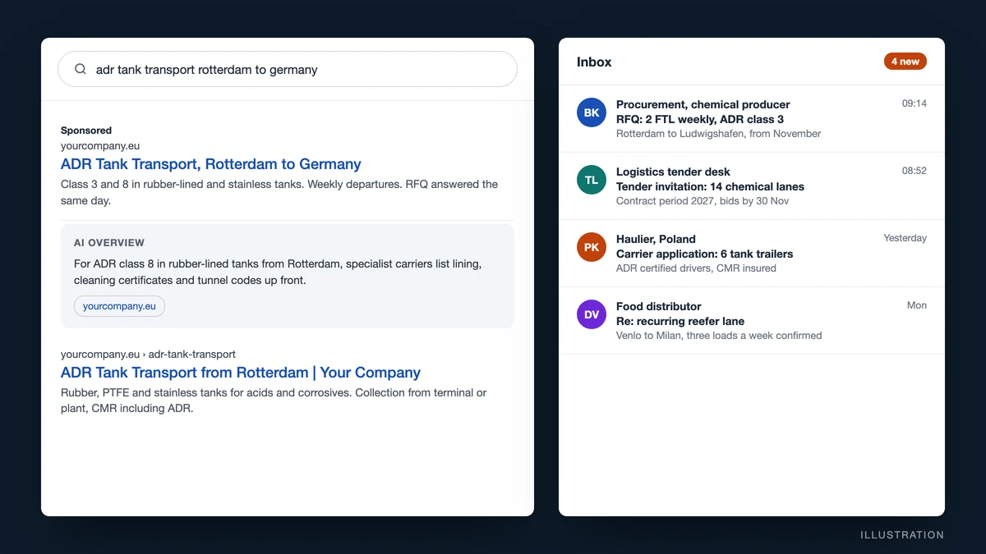Click the search field with adr tank query
Image resolution: width=986 pixels, height=554 pixels.
288,69
